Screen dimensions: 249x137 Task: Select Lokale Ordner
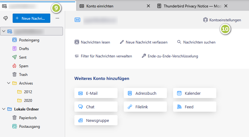point(27,109)
